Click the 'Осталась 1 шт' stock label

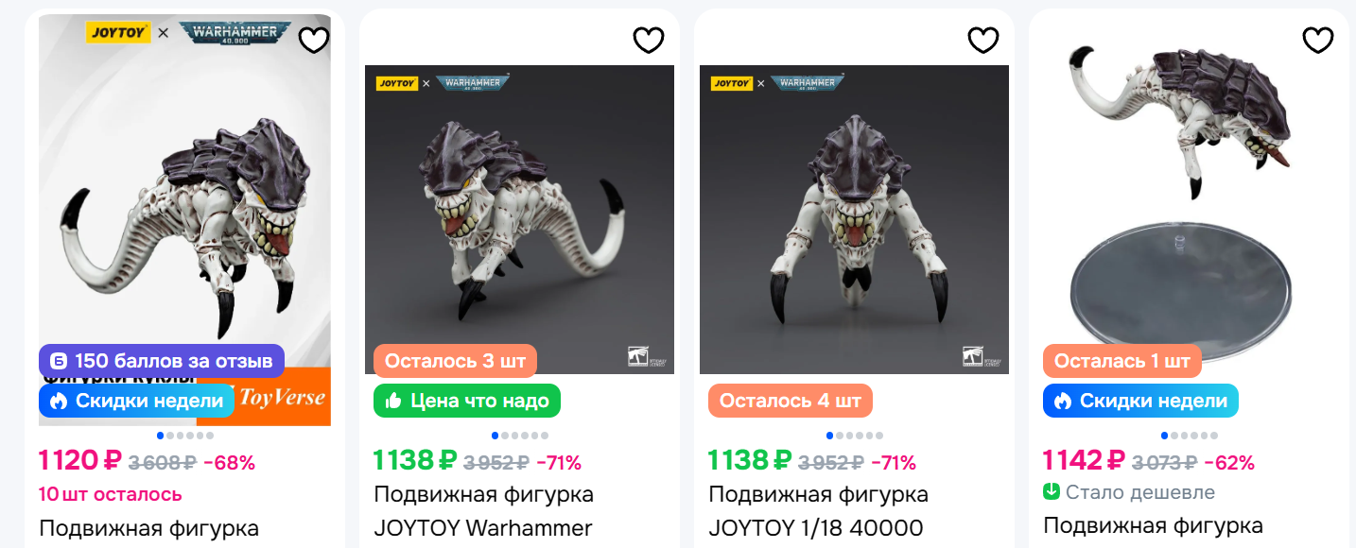point(1122,361)
